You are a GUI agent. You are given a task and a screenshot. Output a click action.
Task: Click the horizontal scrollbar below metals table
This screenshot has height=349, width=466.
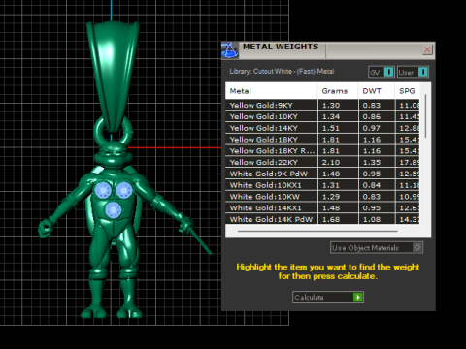click(x=317, y=231)
